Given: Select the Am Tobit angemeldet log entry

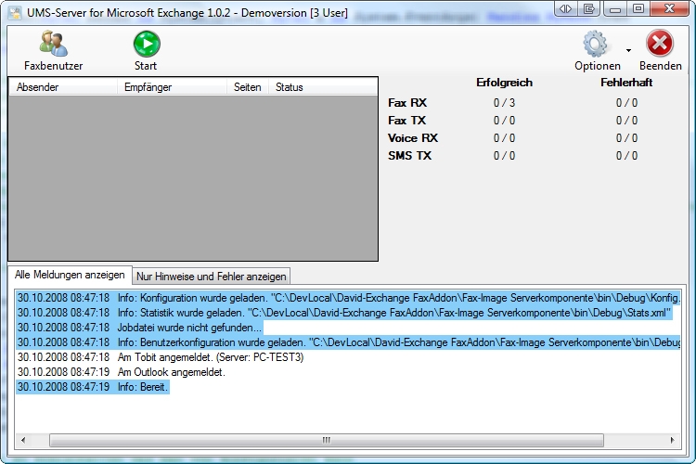Looking at the screenshot, I should point(161,357).
